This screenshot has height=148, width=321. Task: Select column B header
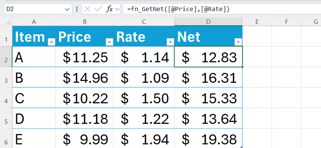[84, 22]
